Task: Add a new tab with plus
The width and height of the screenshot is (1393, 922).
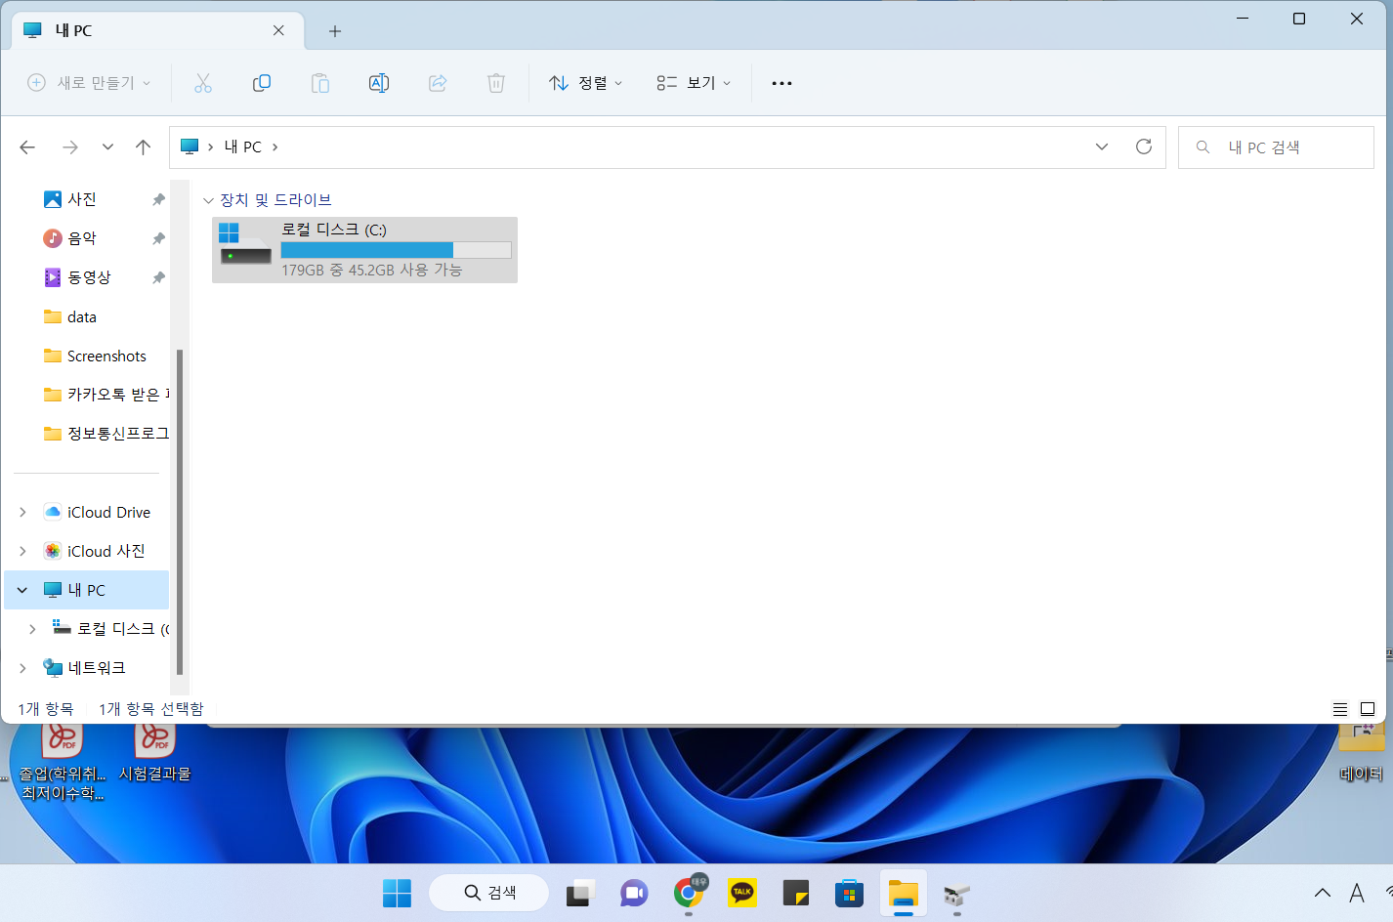Action: click(335, 31)
